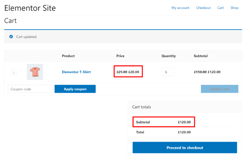246x158 pixels.
Task: Click the Cart page heading
Action: point(11,21)
